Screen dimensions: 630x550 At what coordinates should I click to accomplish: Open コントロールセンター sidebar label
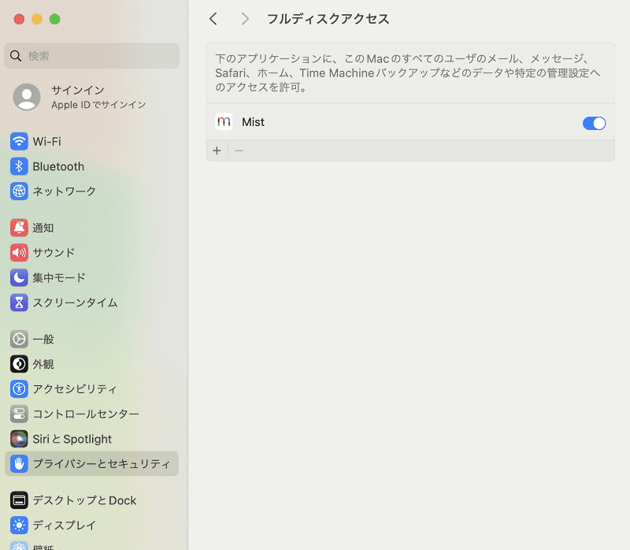click(x=86, y=414)
